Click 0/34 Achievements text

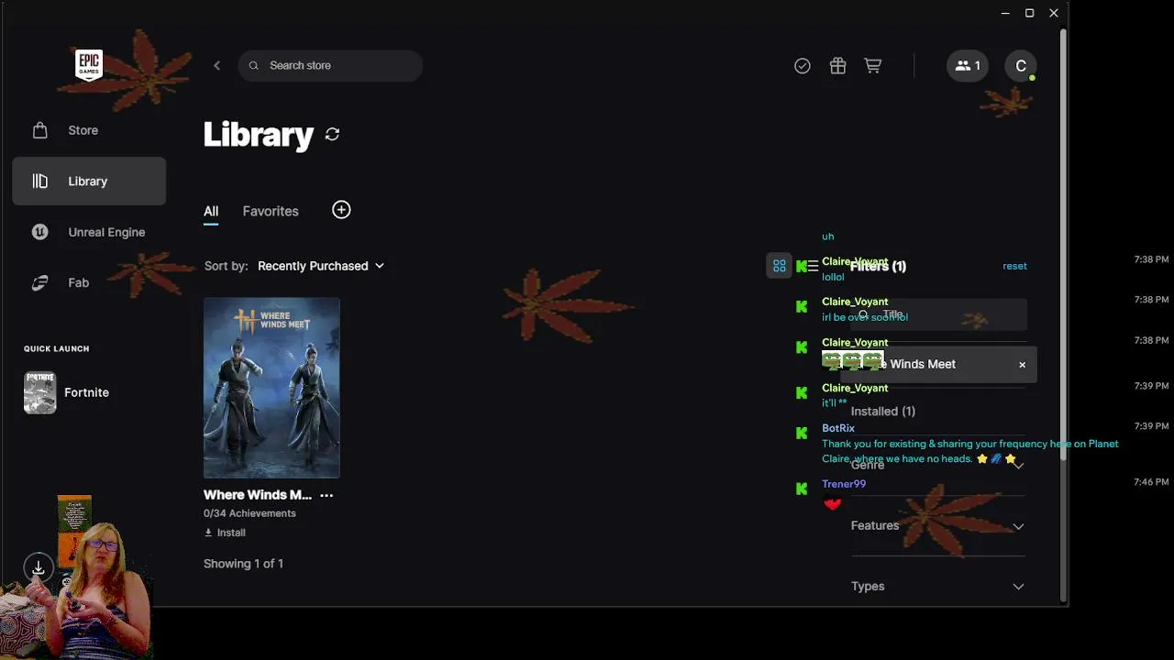tap(249, 513)
